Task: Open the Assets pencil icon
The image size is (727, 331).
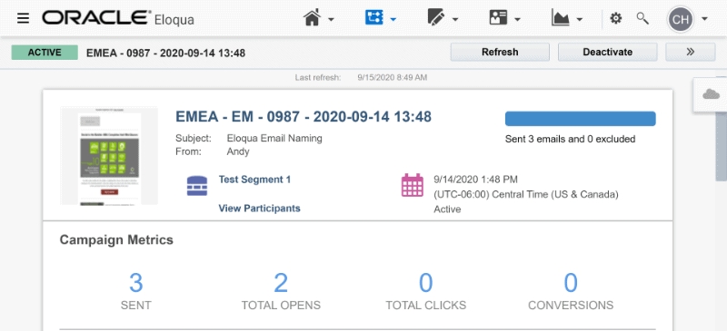Action: 436,18
